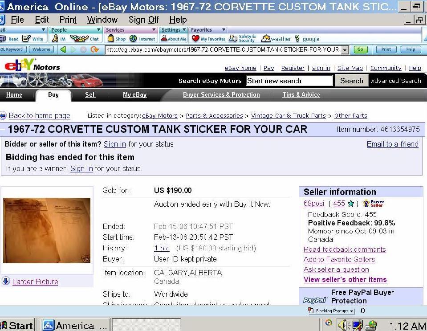Click the My Favorites heart icon

(x=195, y=38)
